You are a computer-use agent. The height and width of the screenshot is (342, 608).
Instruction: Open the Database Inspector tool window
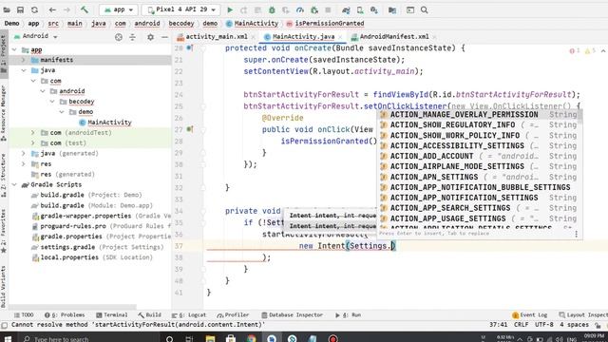(x=292, y=314)
